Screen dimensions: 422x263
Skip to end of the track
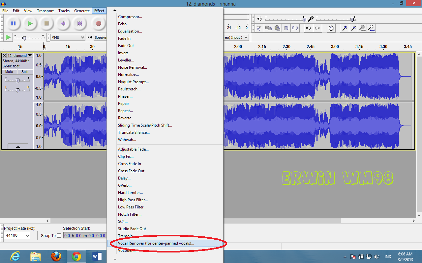click(79, 23)
